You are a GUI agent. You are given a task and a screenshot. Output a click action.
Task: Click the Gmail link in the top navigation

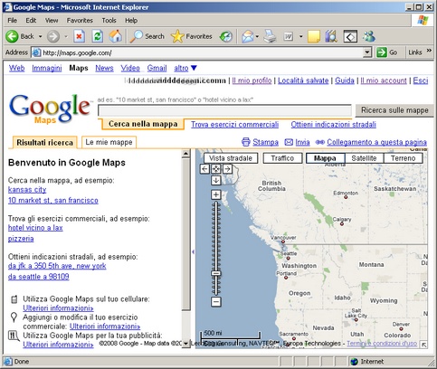pyautogui.click(x=157, y=68)
